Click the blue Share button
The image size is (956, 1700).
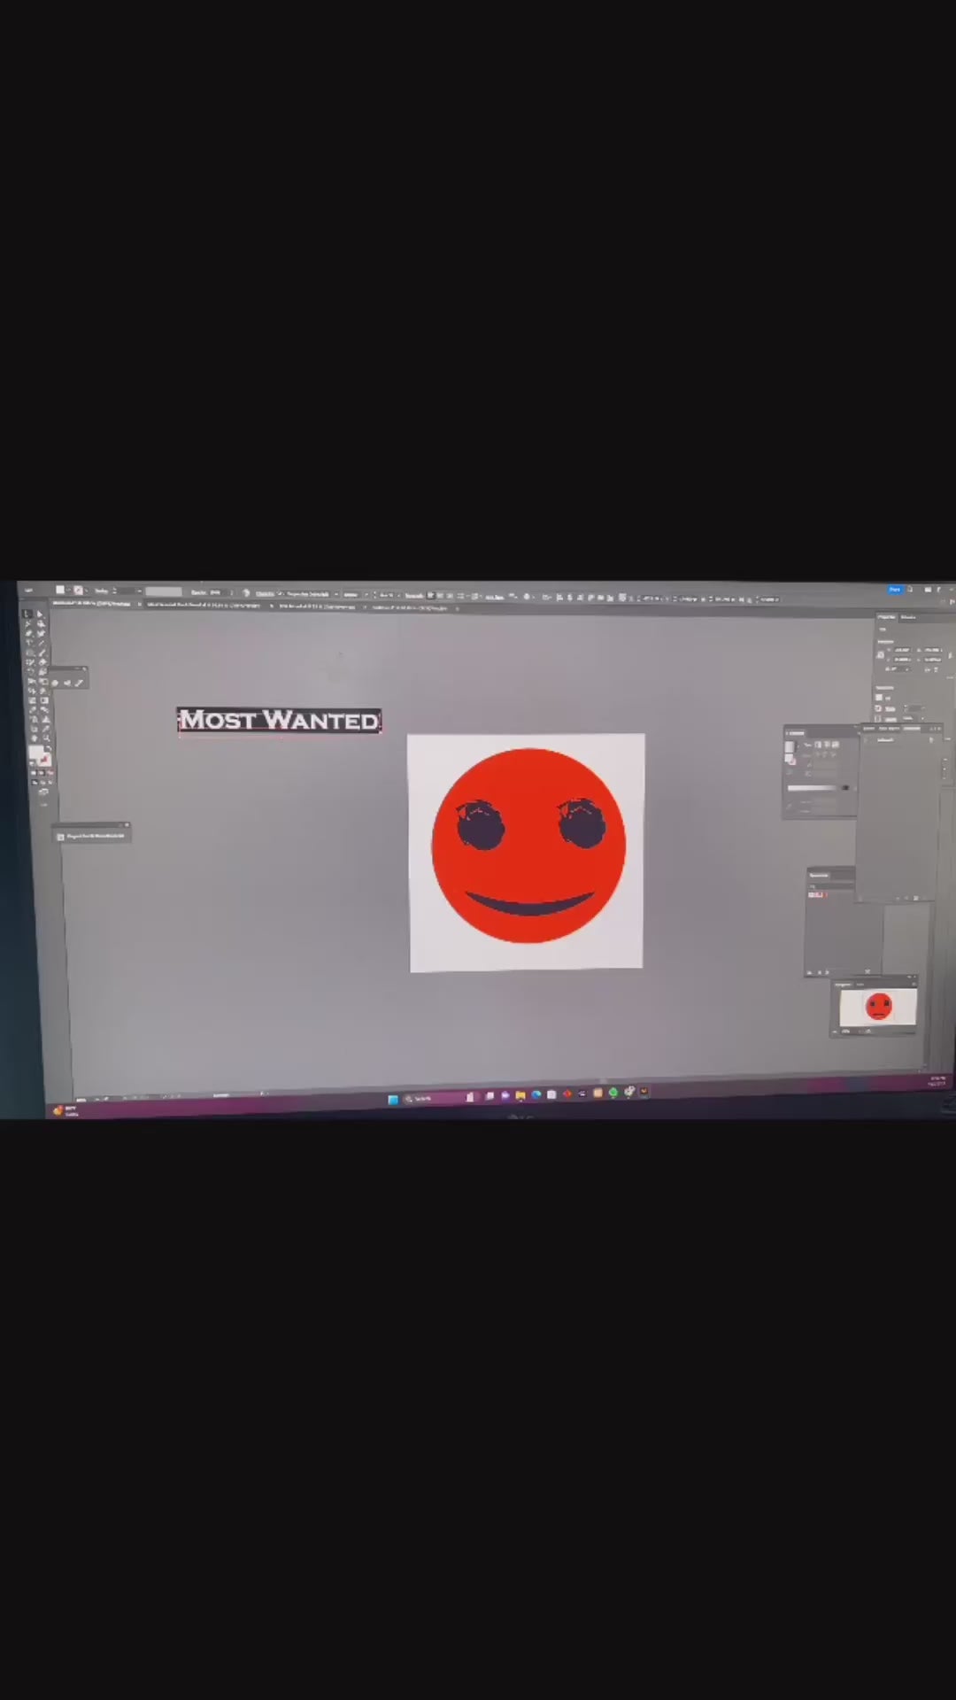[895, 589]
